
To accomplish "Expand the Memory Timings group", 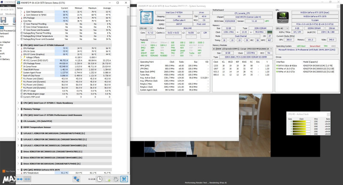I will pyautogui.click(x=18, y=109).
